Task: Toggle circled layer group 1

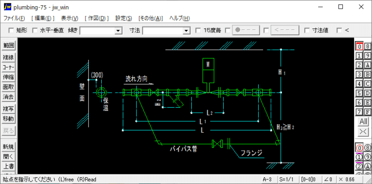Action: click(359, 157)
